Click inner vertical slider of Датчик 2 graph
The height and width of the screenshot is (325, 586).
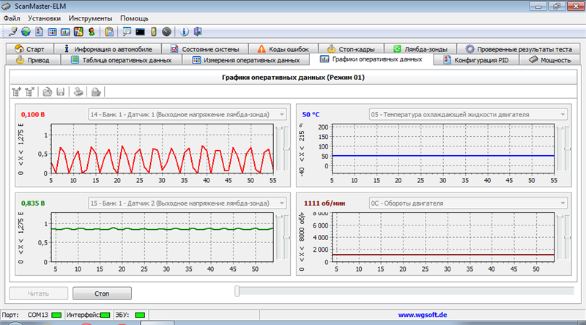(279, 237)
